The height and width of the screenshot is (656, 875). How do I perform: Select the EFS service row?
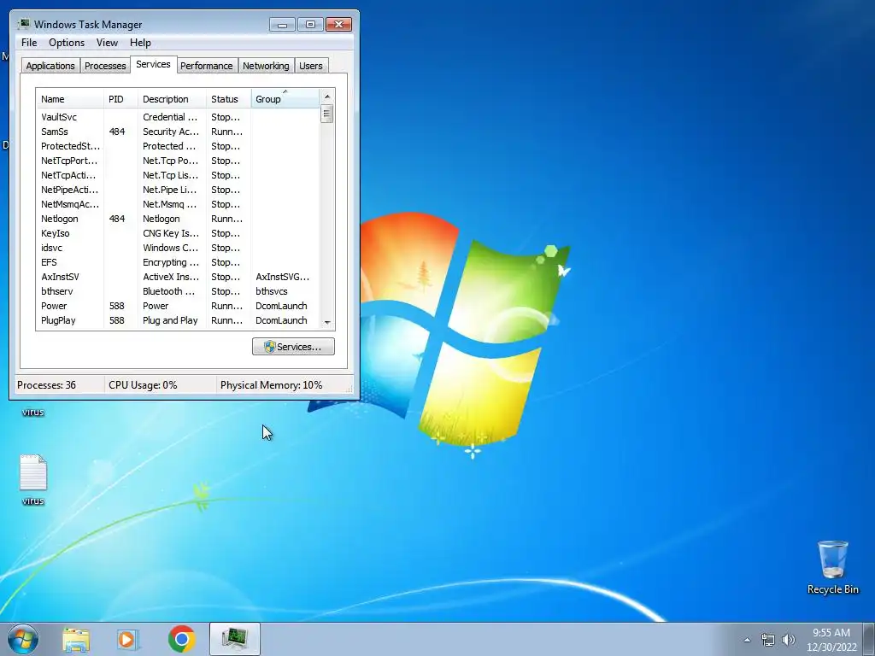click(x=178, y=262)
